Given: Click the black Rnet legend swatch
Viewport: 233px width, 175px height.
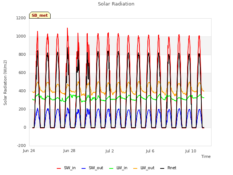Looking at the screenshot, I should 162,168.
